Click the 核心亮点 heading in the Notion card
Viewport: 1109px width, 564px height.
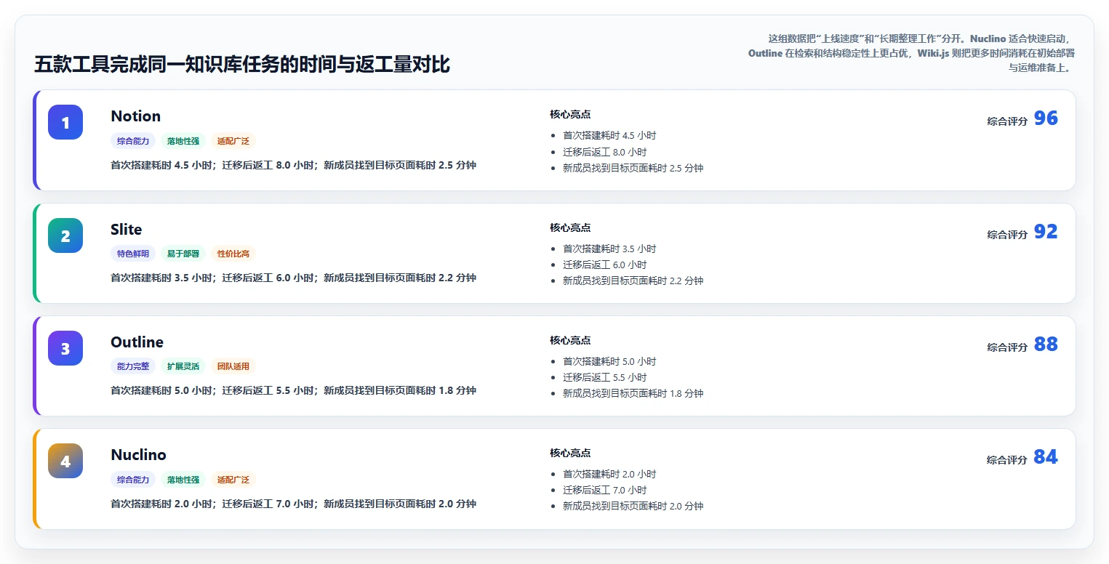570,114
